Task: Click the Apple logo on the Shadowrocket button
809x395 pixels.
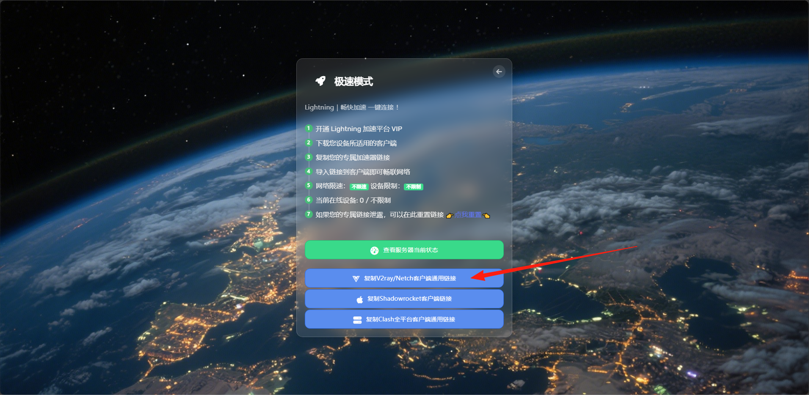Action: (x=360, y=299)
